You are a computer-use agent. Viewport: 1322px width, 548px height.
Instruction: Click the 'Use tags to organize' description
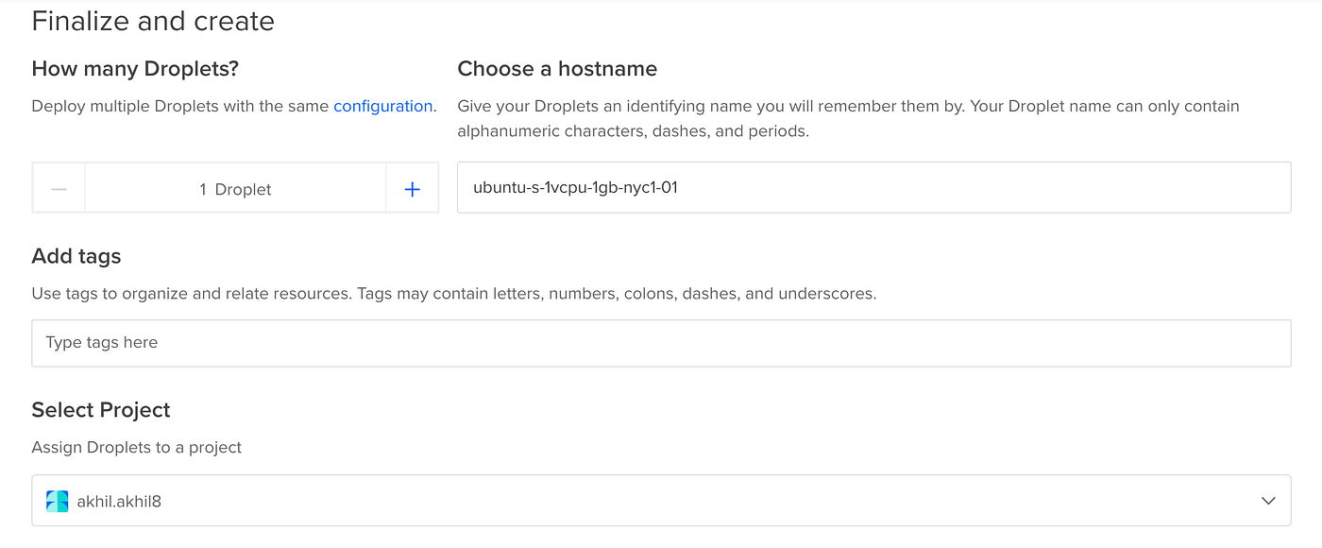click(453, 294)
